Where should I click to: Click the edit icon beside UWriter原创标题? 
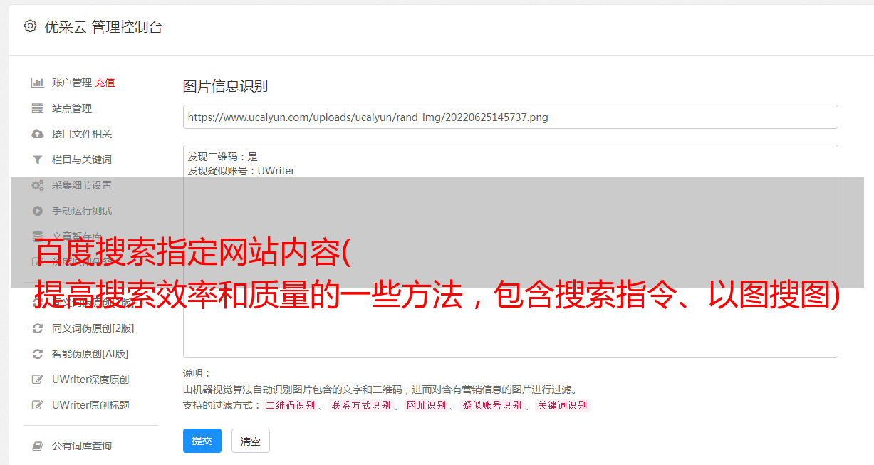click(x=38, y=405)
